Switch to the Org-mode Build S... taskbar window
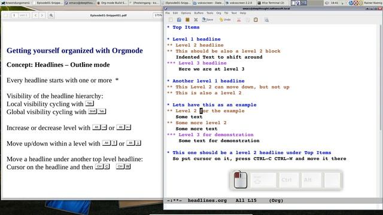The height and width of the screenshot is (215, 383). pos(112,3)
